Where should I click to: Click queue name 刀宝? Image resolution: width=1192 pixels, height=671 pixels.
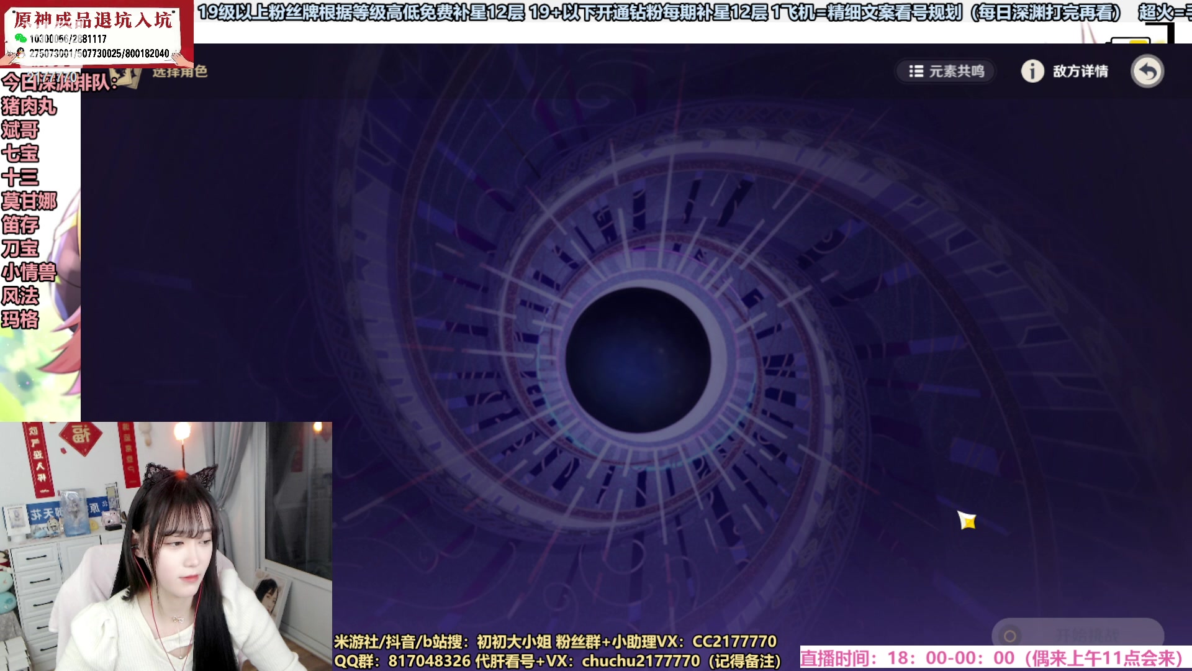(20, 249)
